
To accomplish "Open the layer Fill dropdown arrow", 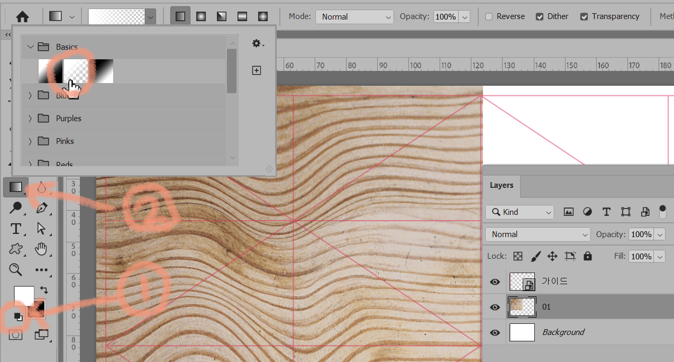I will pyautogui.click(x=660, y=257).
